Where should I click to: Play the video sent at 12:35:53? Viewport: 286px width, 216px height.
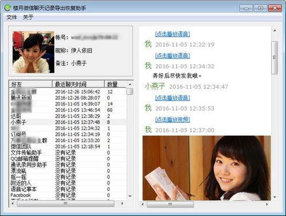tap(173, 120)
